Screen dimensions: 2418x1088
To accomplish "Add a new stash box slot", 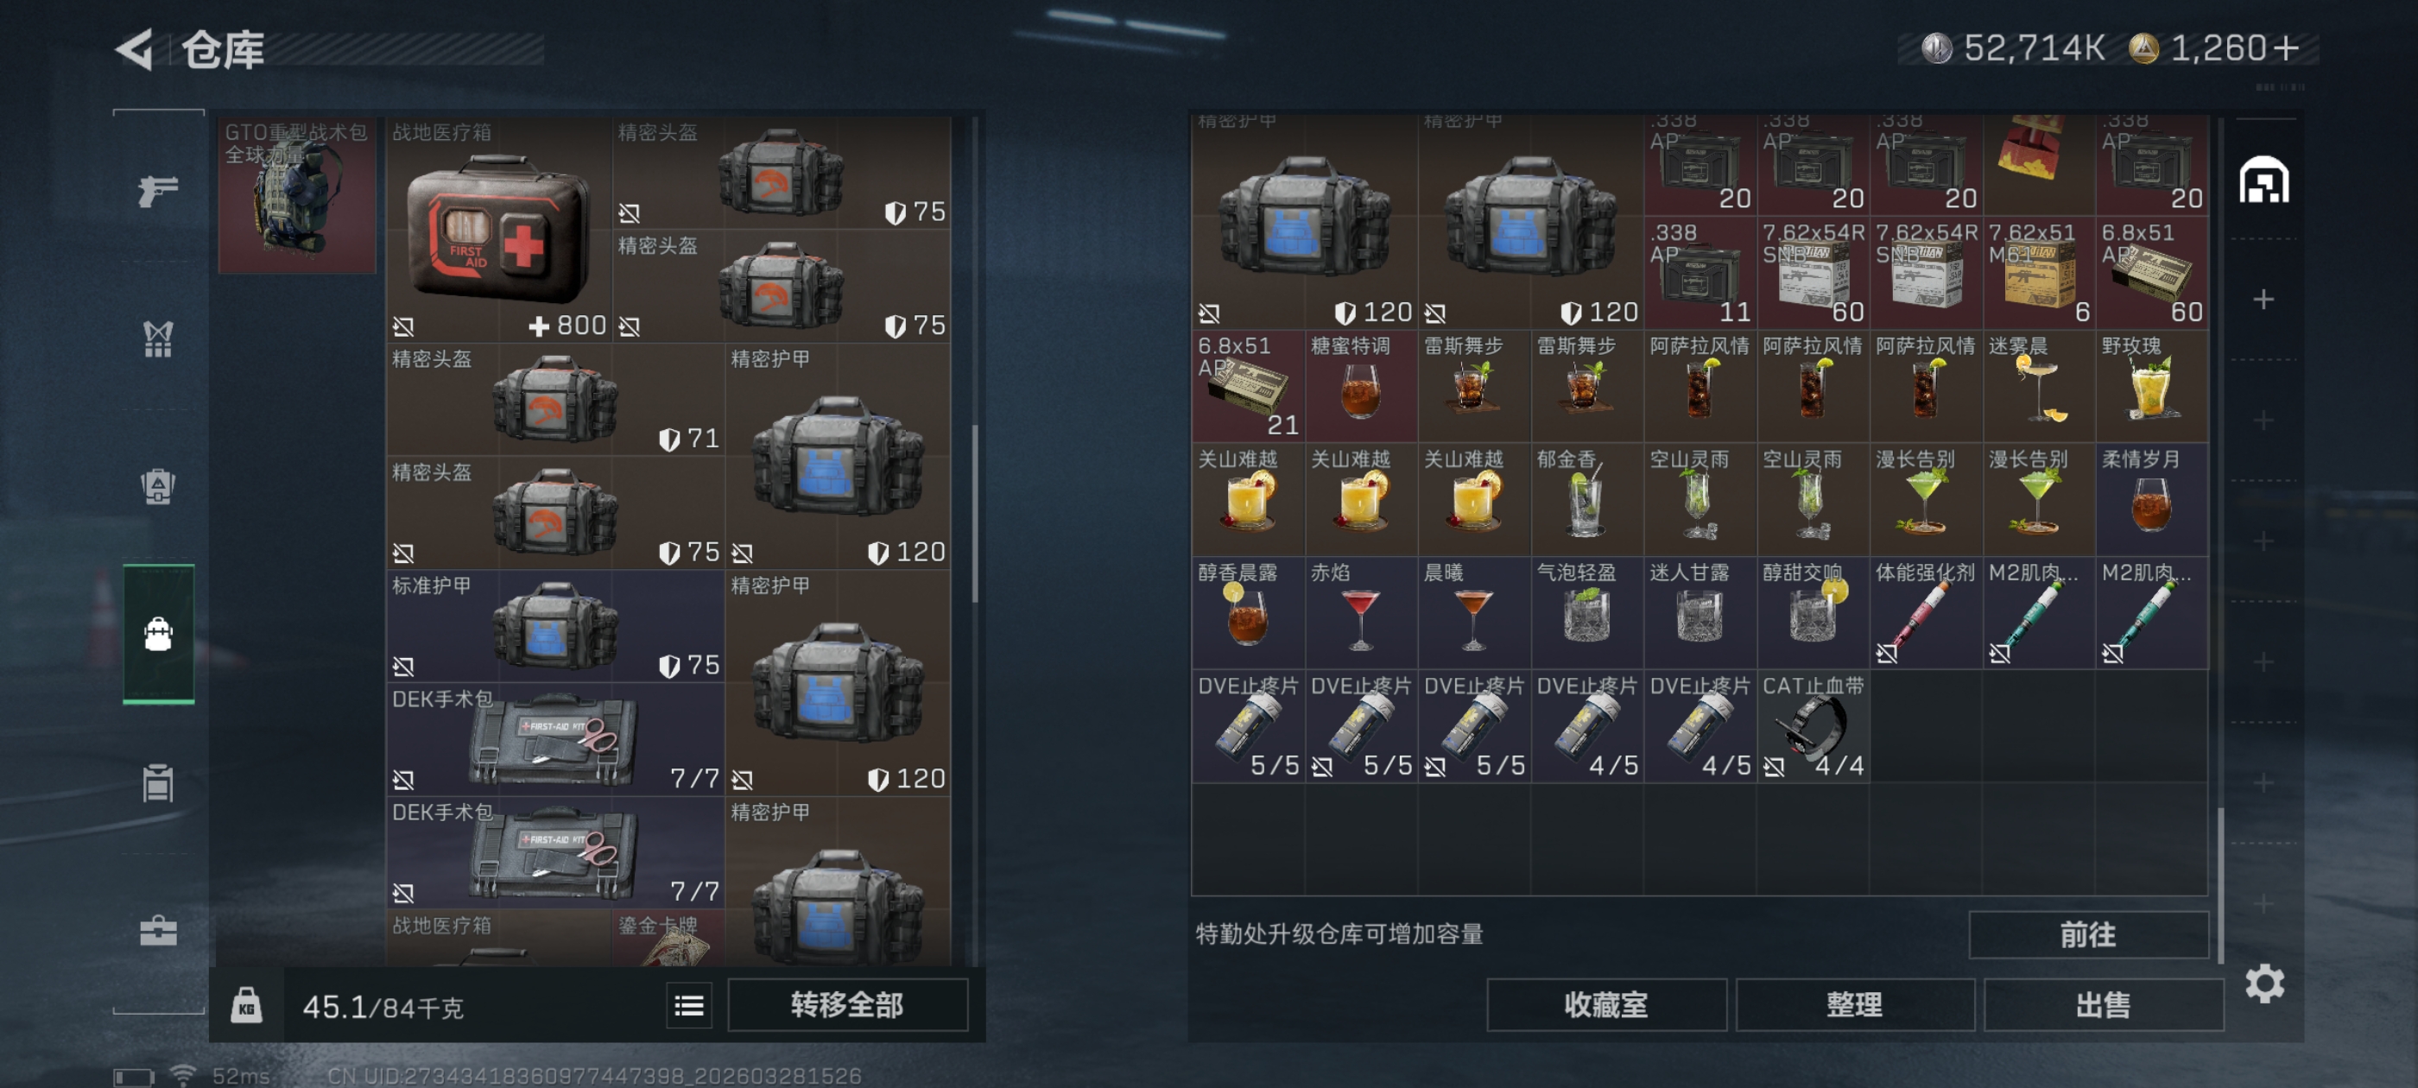I will (x=2263, y=300).
